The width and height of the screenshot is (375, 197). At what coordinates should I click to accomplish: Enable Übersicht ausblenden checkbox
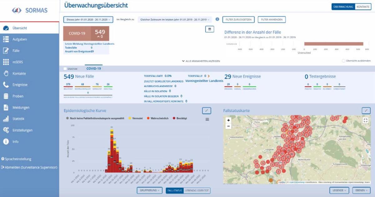[344, 61]
